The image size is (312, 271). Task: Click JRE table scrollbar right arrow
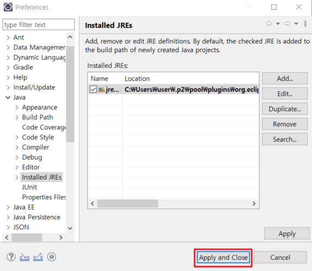coord(254,204)
